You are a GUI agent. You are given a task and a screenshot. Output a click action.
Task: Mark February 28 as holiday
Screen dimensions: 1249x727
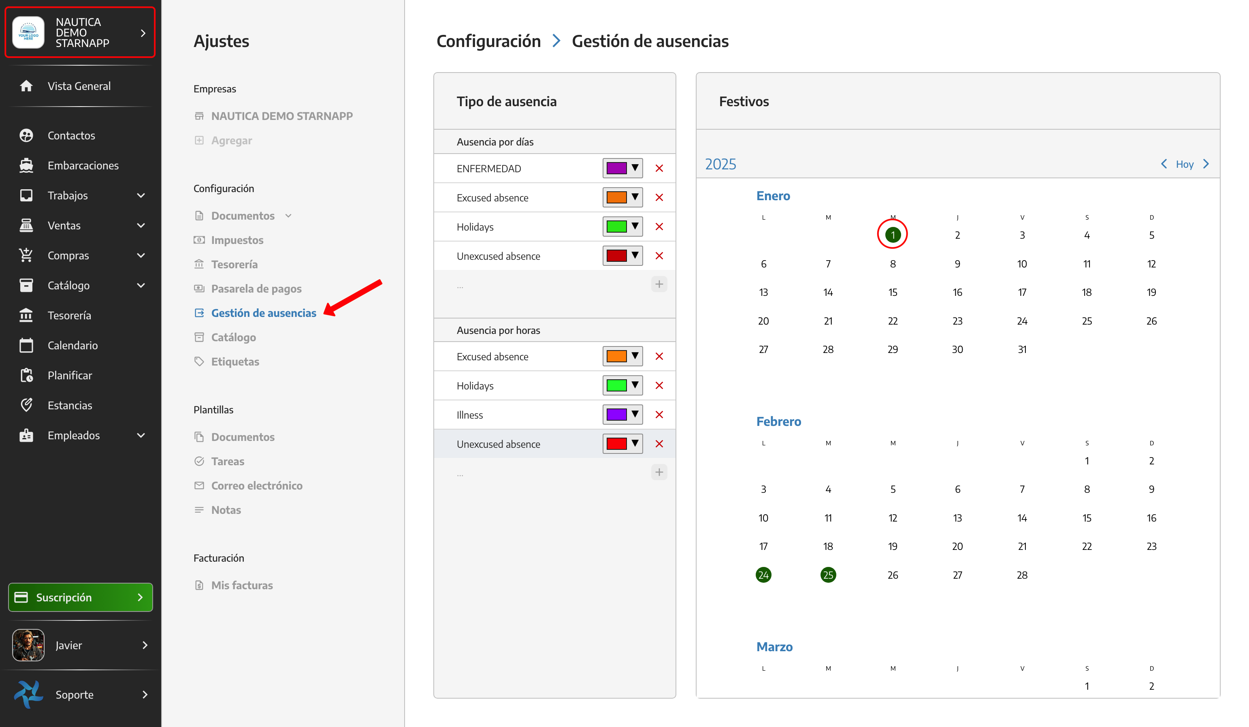point(1022,575)
